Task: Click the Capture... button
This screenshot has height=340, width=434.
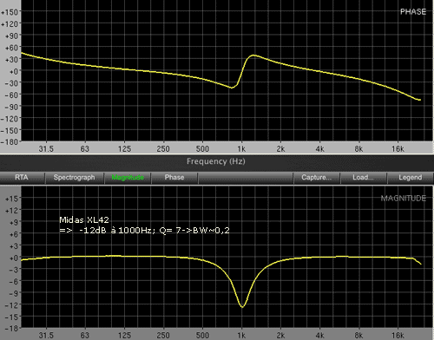Action: coord(317,177)
